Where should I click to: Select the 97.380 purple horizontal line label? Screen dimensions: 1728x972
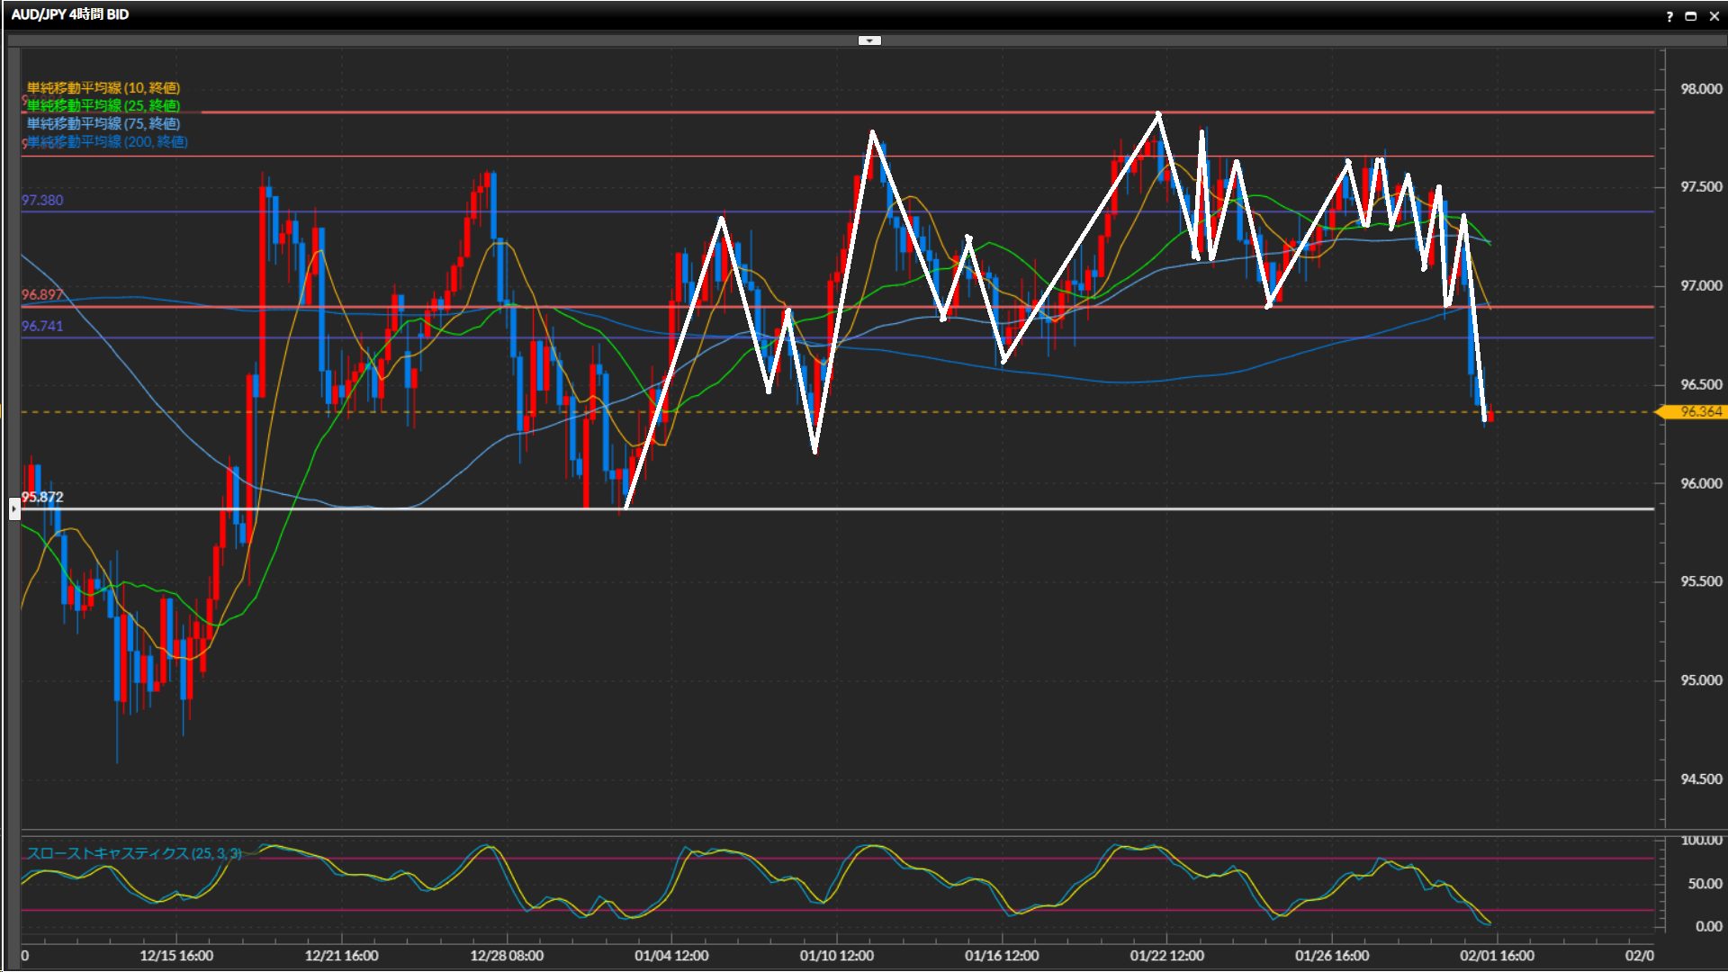(42, 201)
